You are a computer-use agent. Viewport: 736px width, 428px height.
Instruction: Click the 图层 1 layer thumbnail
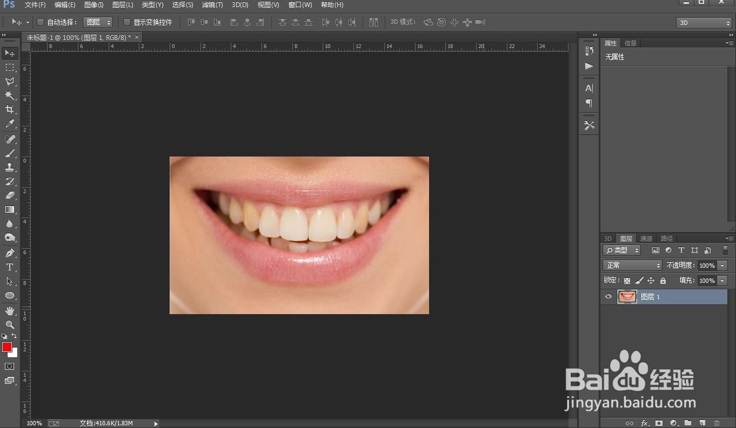[627, 296]
